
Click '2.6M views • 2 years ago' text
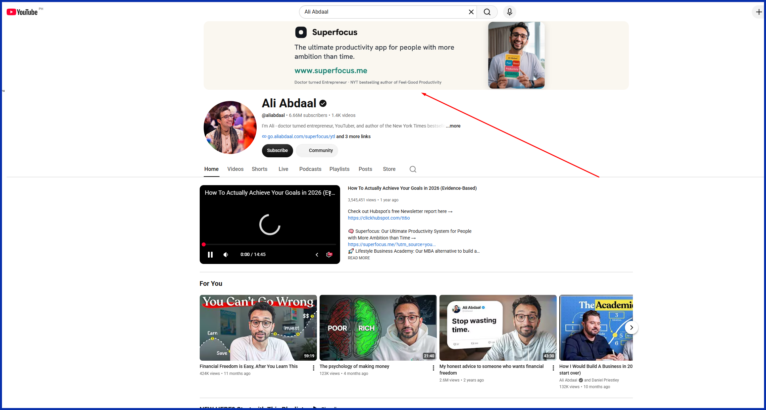(x=462, y=380)
